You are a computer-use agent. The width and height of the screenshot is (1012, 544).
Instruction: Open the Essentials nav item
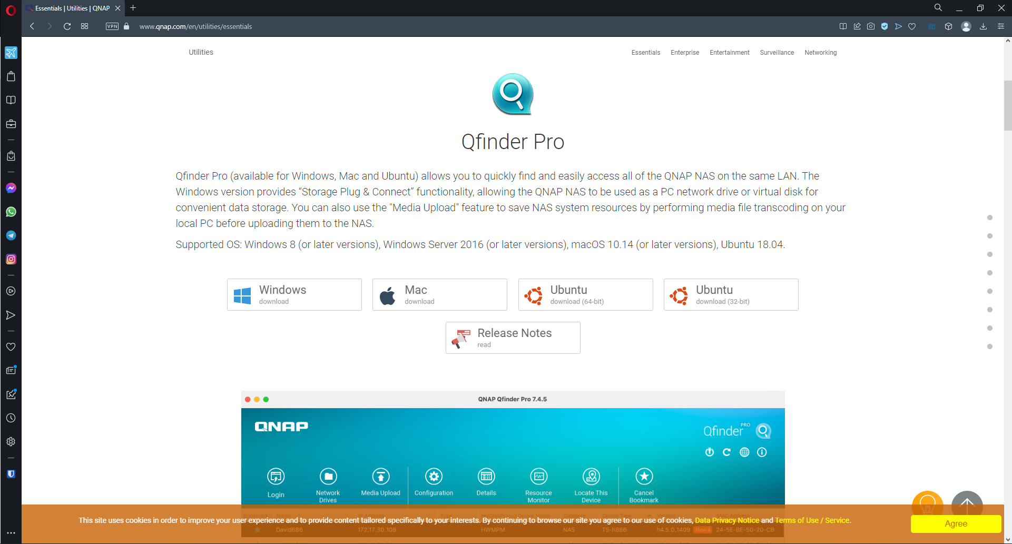tap(646, 53)
